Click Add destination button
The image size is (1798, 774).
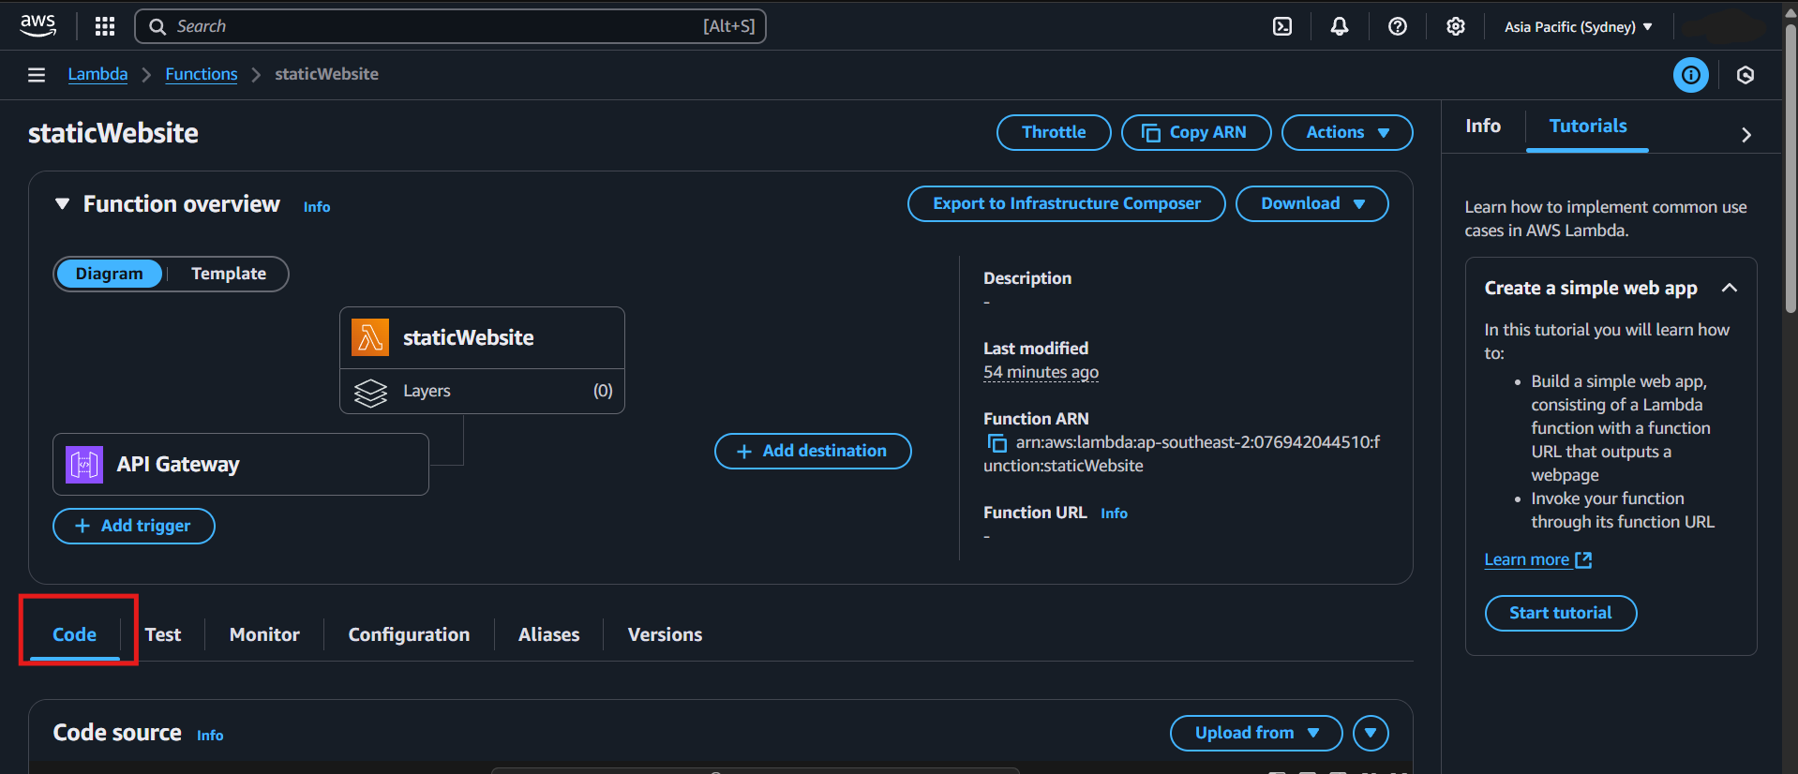point(813,451)
